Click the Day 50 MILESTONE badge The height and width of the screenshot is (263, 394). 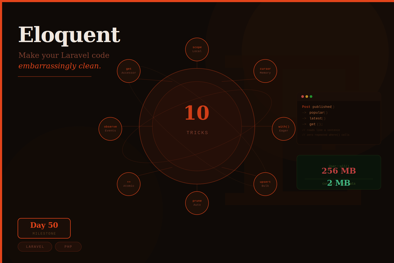(x=44, y=228)
